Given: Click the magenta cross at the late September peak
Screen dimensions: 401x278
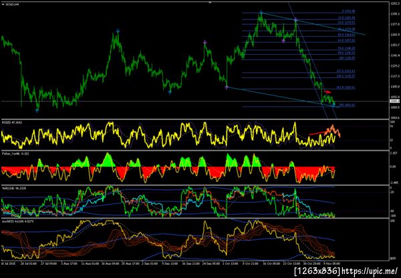Looking at the screenshot, I should [205, 43].
